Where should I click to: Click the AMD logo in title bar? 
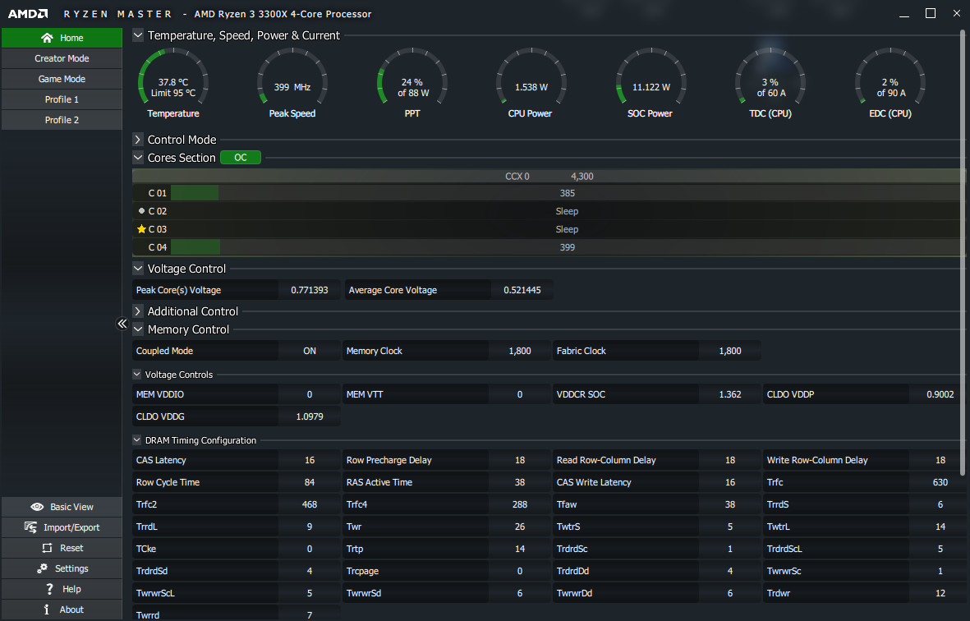point(28,14)
